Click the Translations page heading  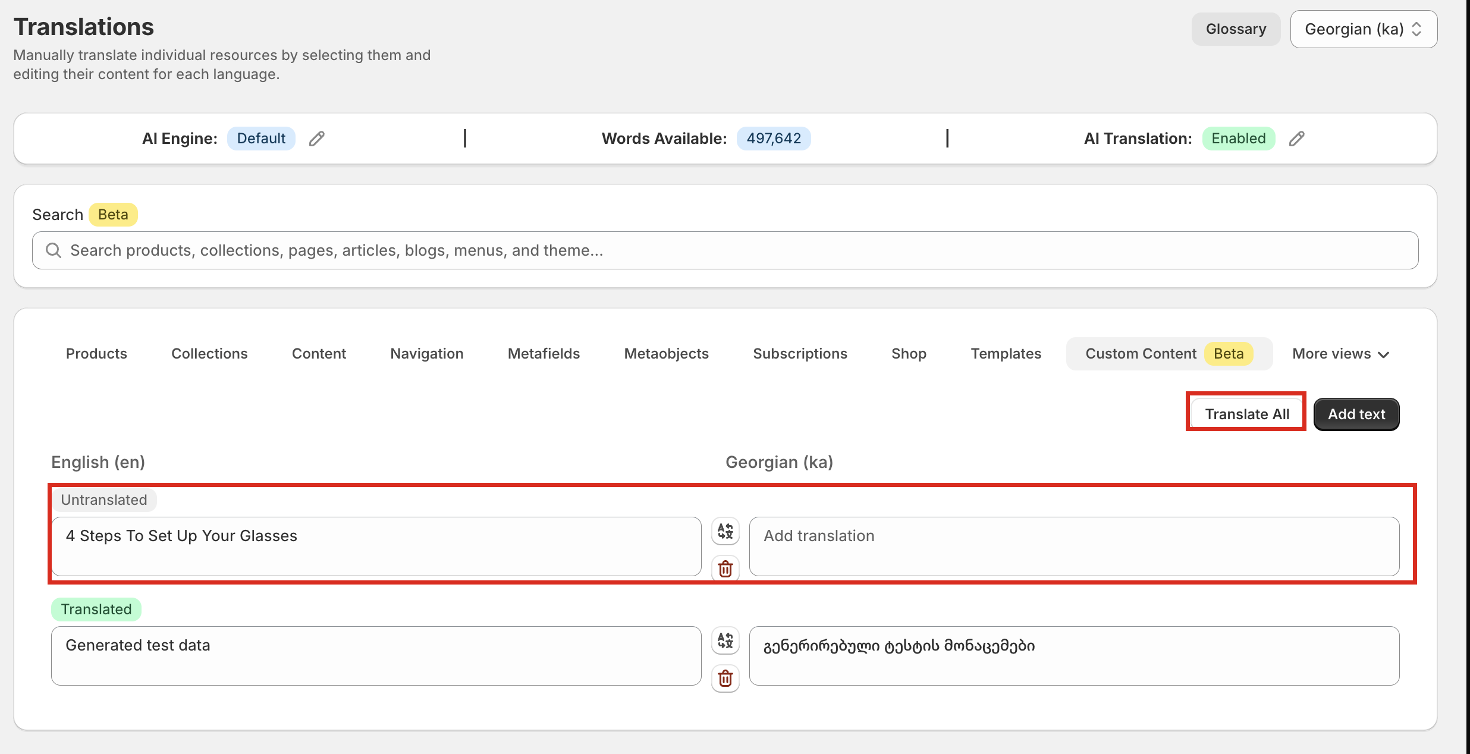[x=84, y=27]
